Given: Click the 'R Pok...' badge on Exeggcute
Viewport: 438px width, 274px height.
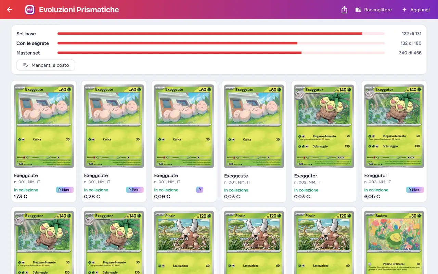Looking at the screenshot, I should (x=135, y=190).
